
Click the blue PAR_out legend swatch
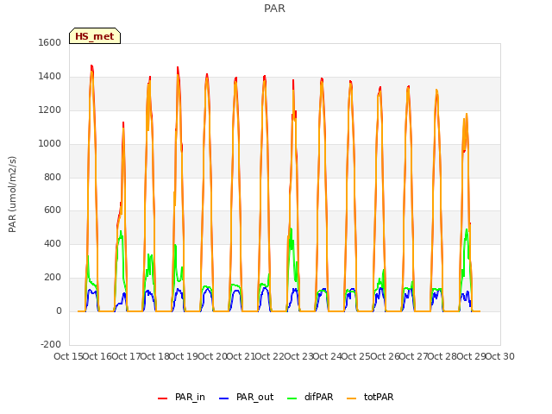pos(223,398)
